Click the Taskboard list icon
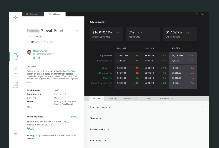This screenshot has width=219, height=148. 27,14
